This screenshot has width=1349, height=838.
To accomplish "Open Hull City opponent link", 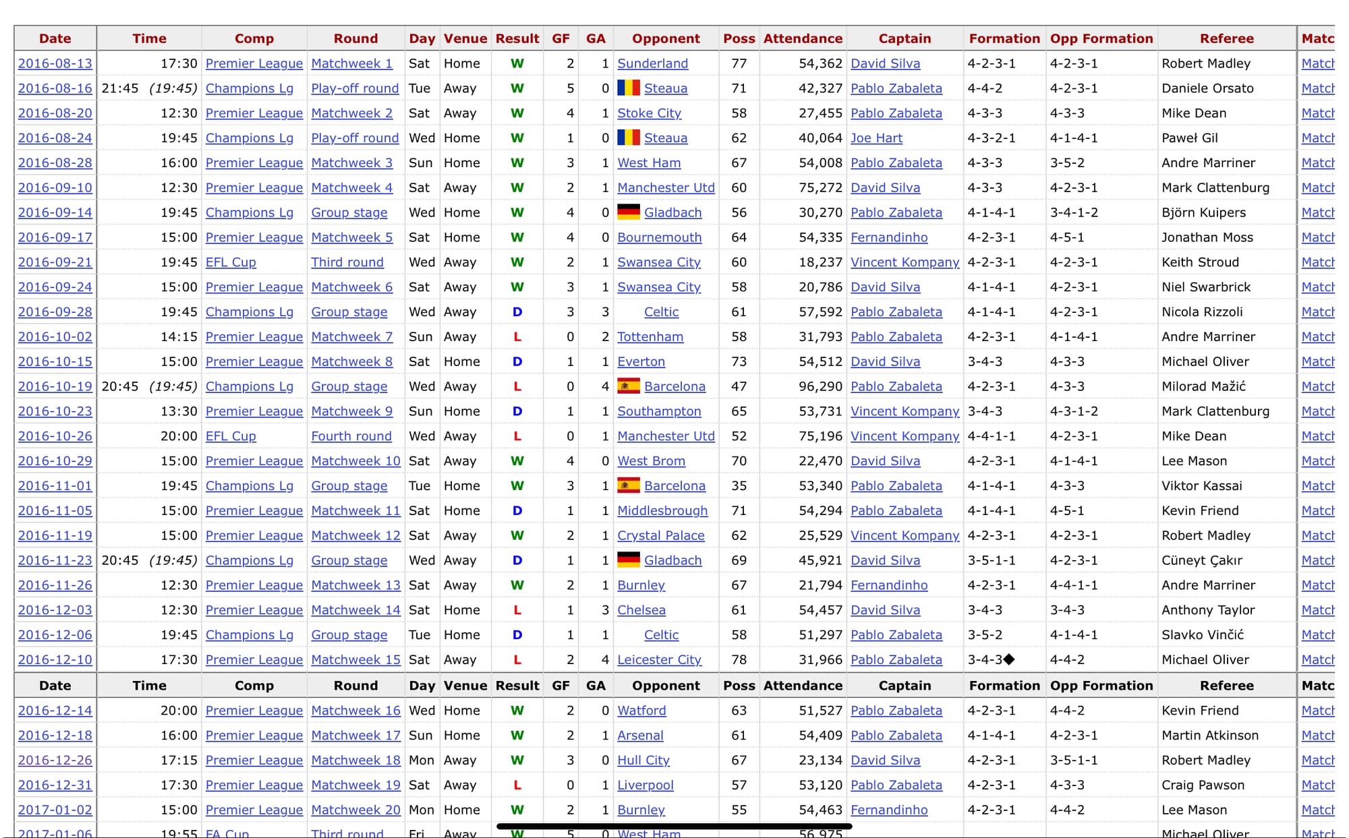I will (644, 760).
